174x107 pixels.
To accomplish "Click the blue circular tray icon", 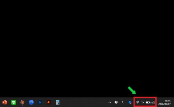I will [x=130, y=102].
